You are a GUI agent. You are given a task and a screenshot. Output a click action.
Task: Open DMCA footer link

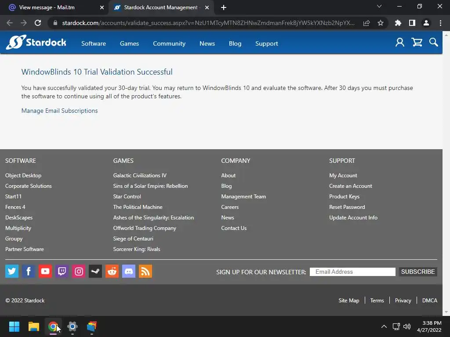(x=430, y=300)
